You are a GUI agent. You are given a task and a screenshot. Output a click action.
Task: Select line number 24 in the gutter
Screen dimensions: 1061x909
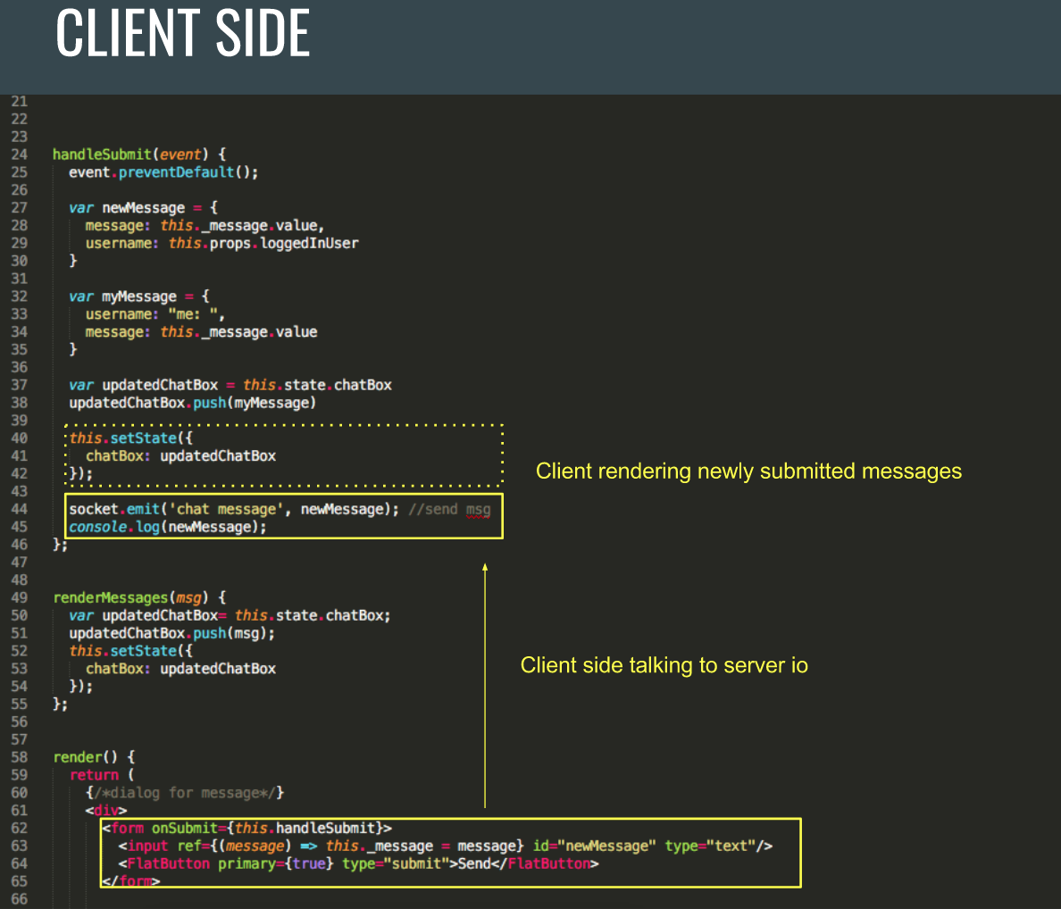pos(19,154)
